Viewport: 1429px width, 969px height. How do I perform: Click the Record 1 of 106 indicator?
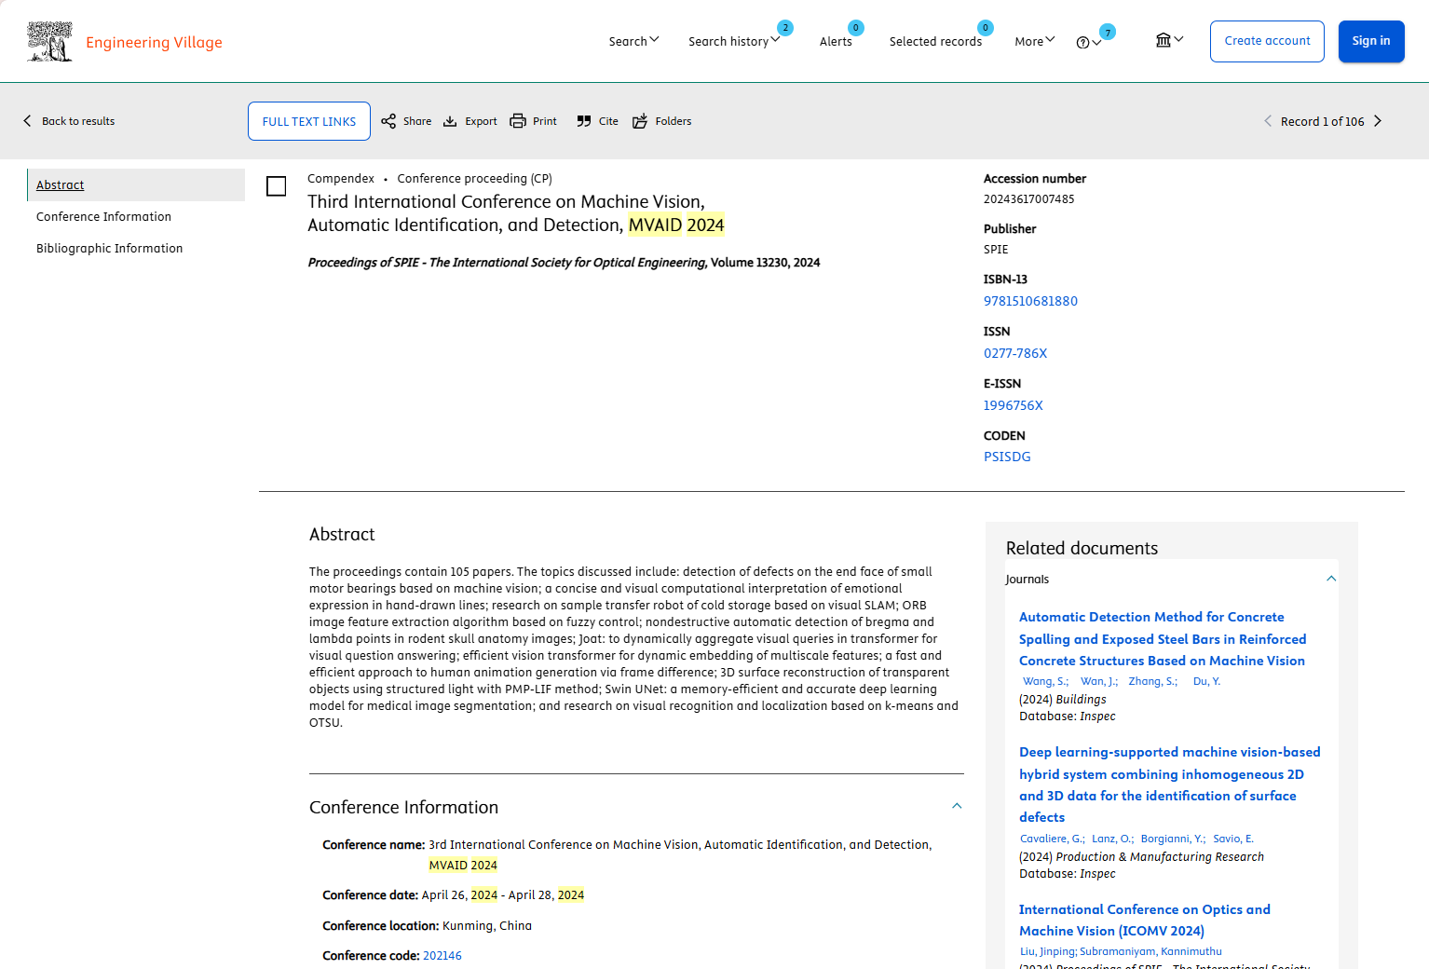[1322, 121]
